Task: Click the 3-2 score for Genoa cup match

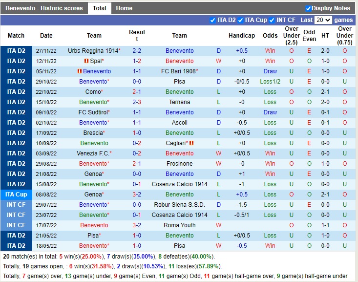Action: [x=137, y=195]
